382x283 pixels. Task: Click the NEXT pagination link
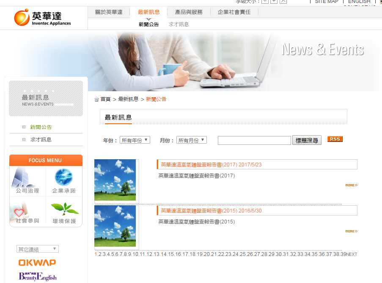click(352, 254)
